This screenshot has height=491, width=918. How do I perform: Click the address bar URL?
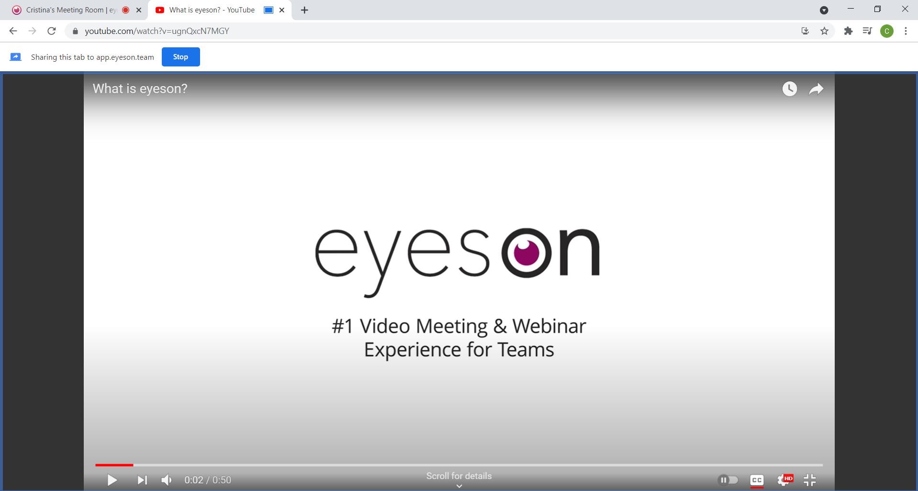tap(157, 31)
